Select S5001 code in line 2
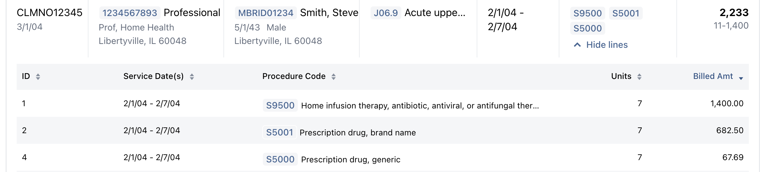This screenshot has width=770, height=172. (x=280, y=132)
